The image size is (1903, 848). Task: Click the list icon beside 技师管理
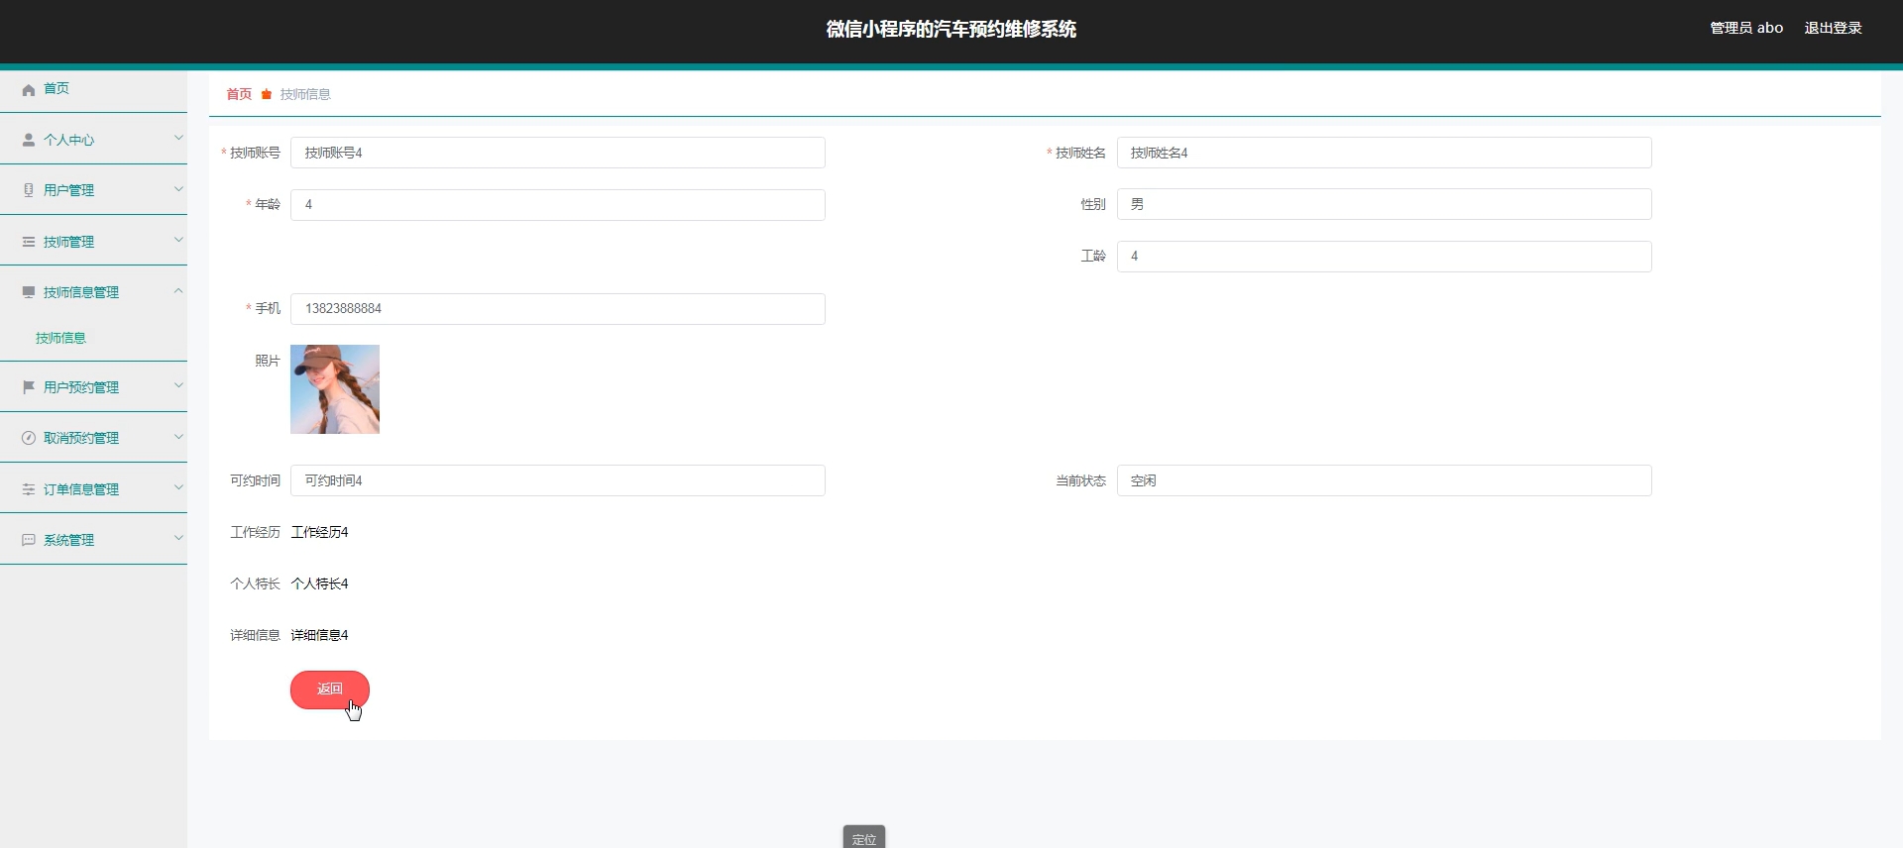pyautogui.click(x=29, y=242)
